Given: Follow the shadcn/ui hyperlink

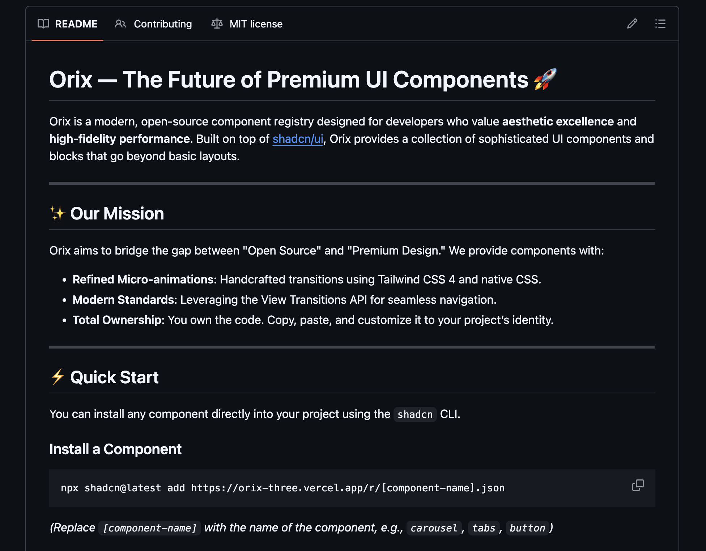Looking at the screenshot, I should pos(298,139).
